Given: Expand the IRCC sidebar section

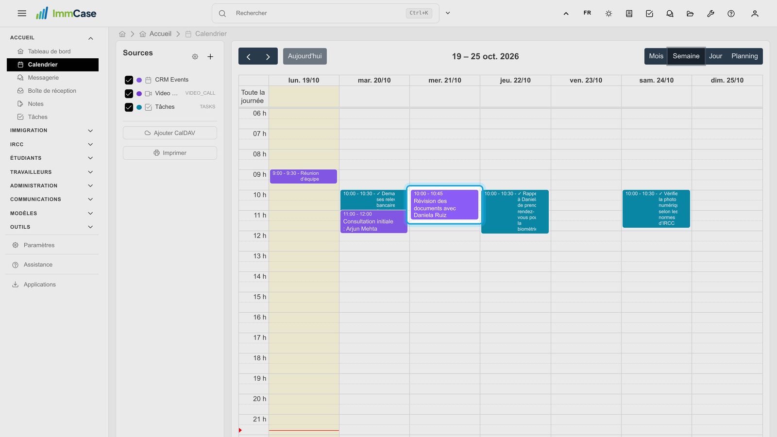Looking at the screenshot, I should pos(90,144).
